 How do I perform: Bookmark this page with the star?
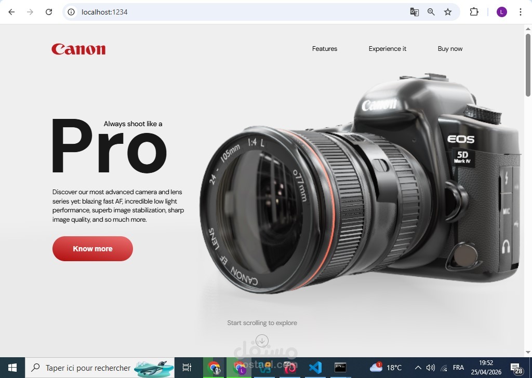coord(448,12)
